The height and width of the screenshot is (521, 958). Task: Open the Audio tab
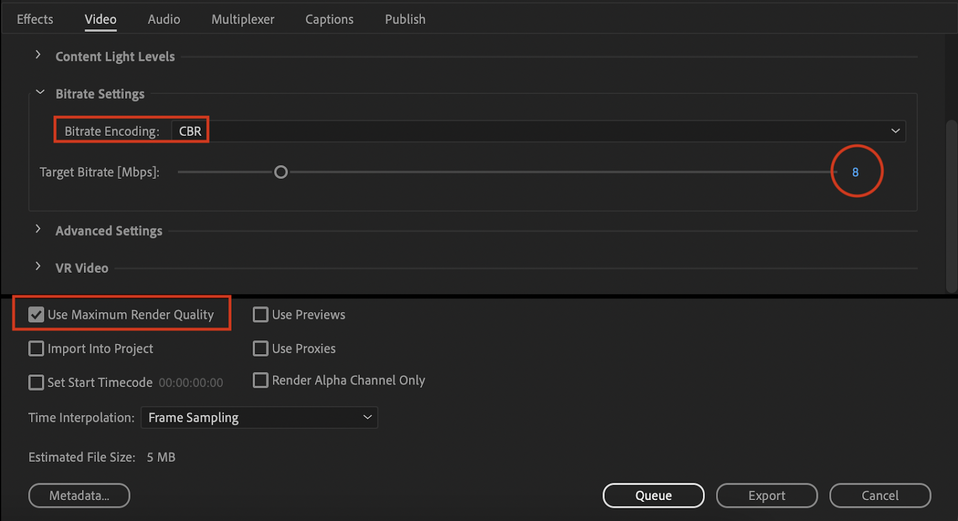point(163,19)
